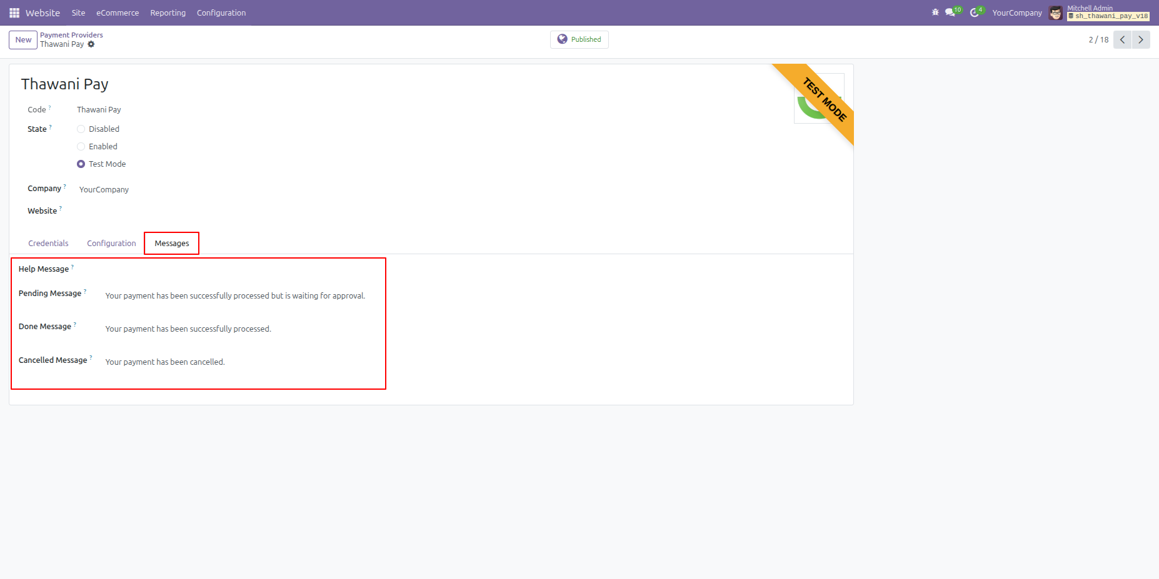Open the gear actions menu beside Thawani Pay
1159x579 pixels.
click(91, 44)
